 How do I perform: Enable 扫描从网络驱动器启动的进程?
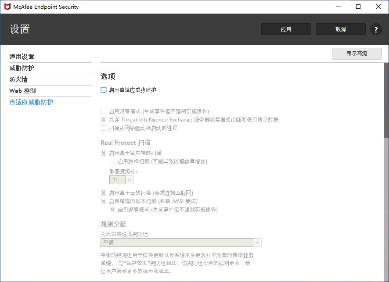(x=103, y=128)
